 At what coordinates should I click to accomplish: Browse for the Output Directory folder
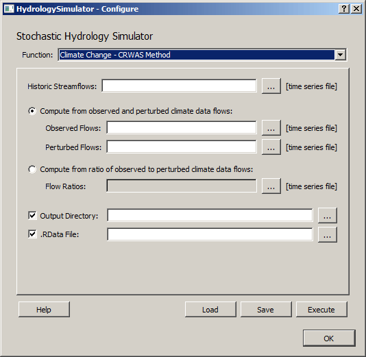point(327,215)
